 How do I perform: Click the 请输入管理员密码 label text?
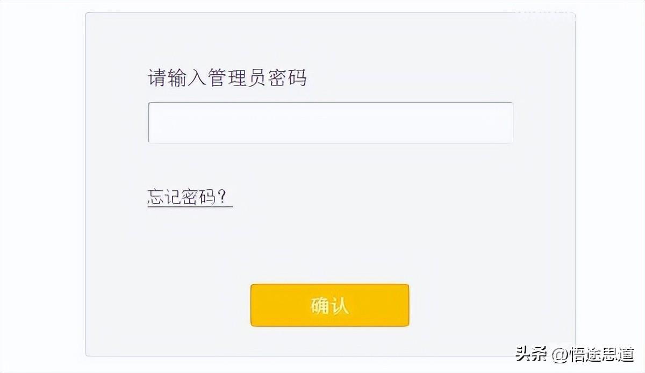point(227,78)
